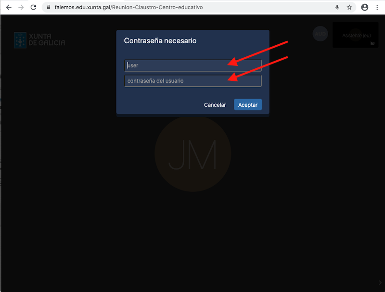Screen dimensions: 385x292
Task: Click the Xunta de Galicia logo
Action: [39, 40]
